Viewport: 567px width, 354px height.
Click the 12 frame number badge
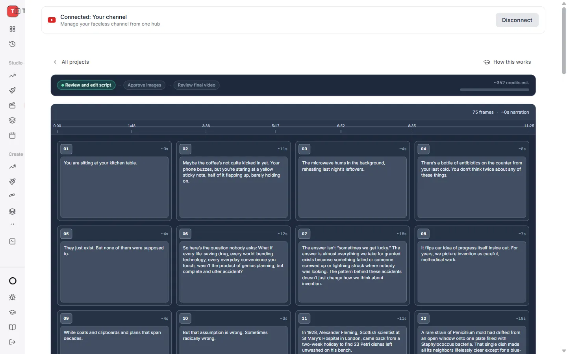coord(423,318)
